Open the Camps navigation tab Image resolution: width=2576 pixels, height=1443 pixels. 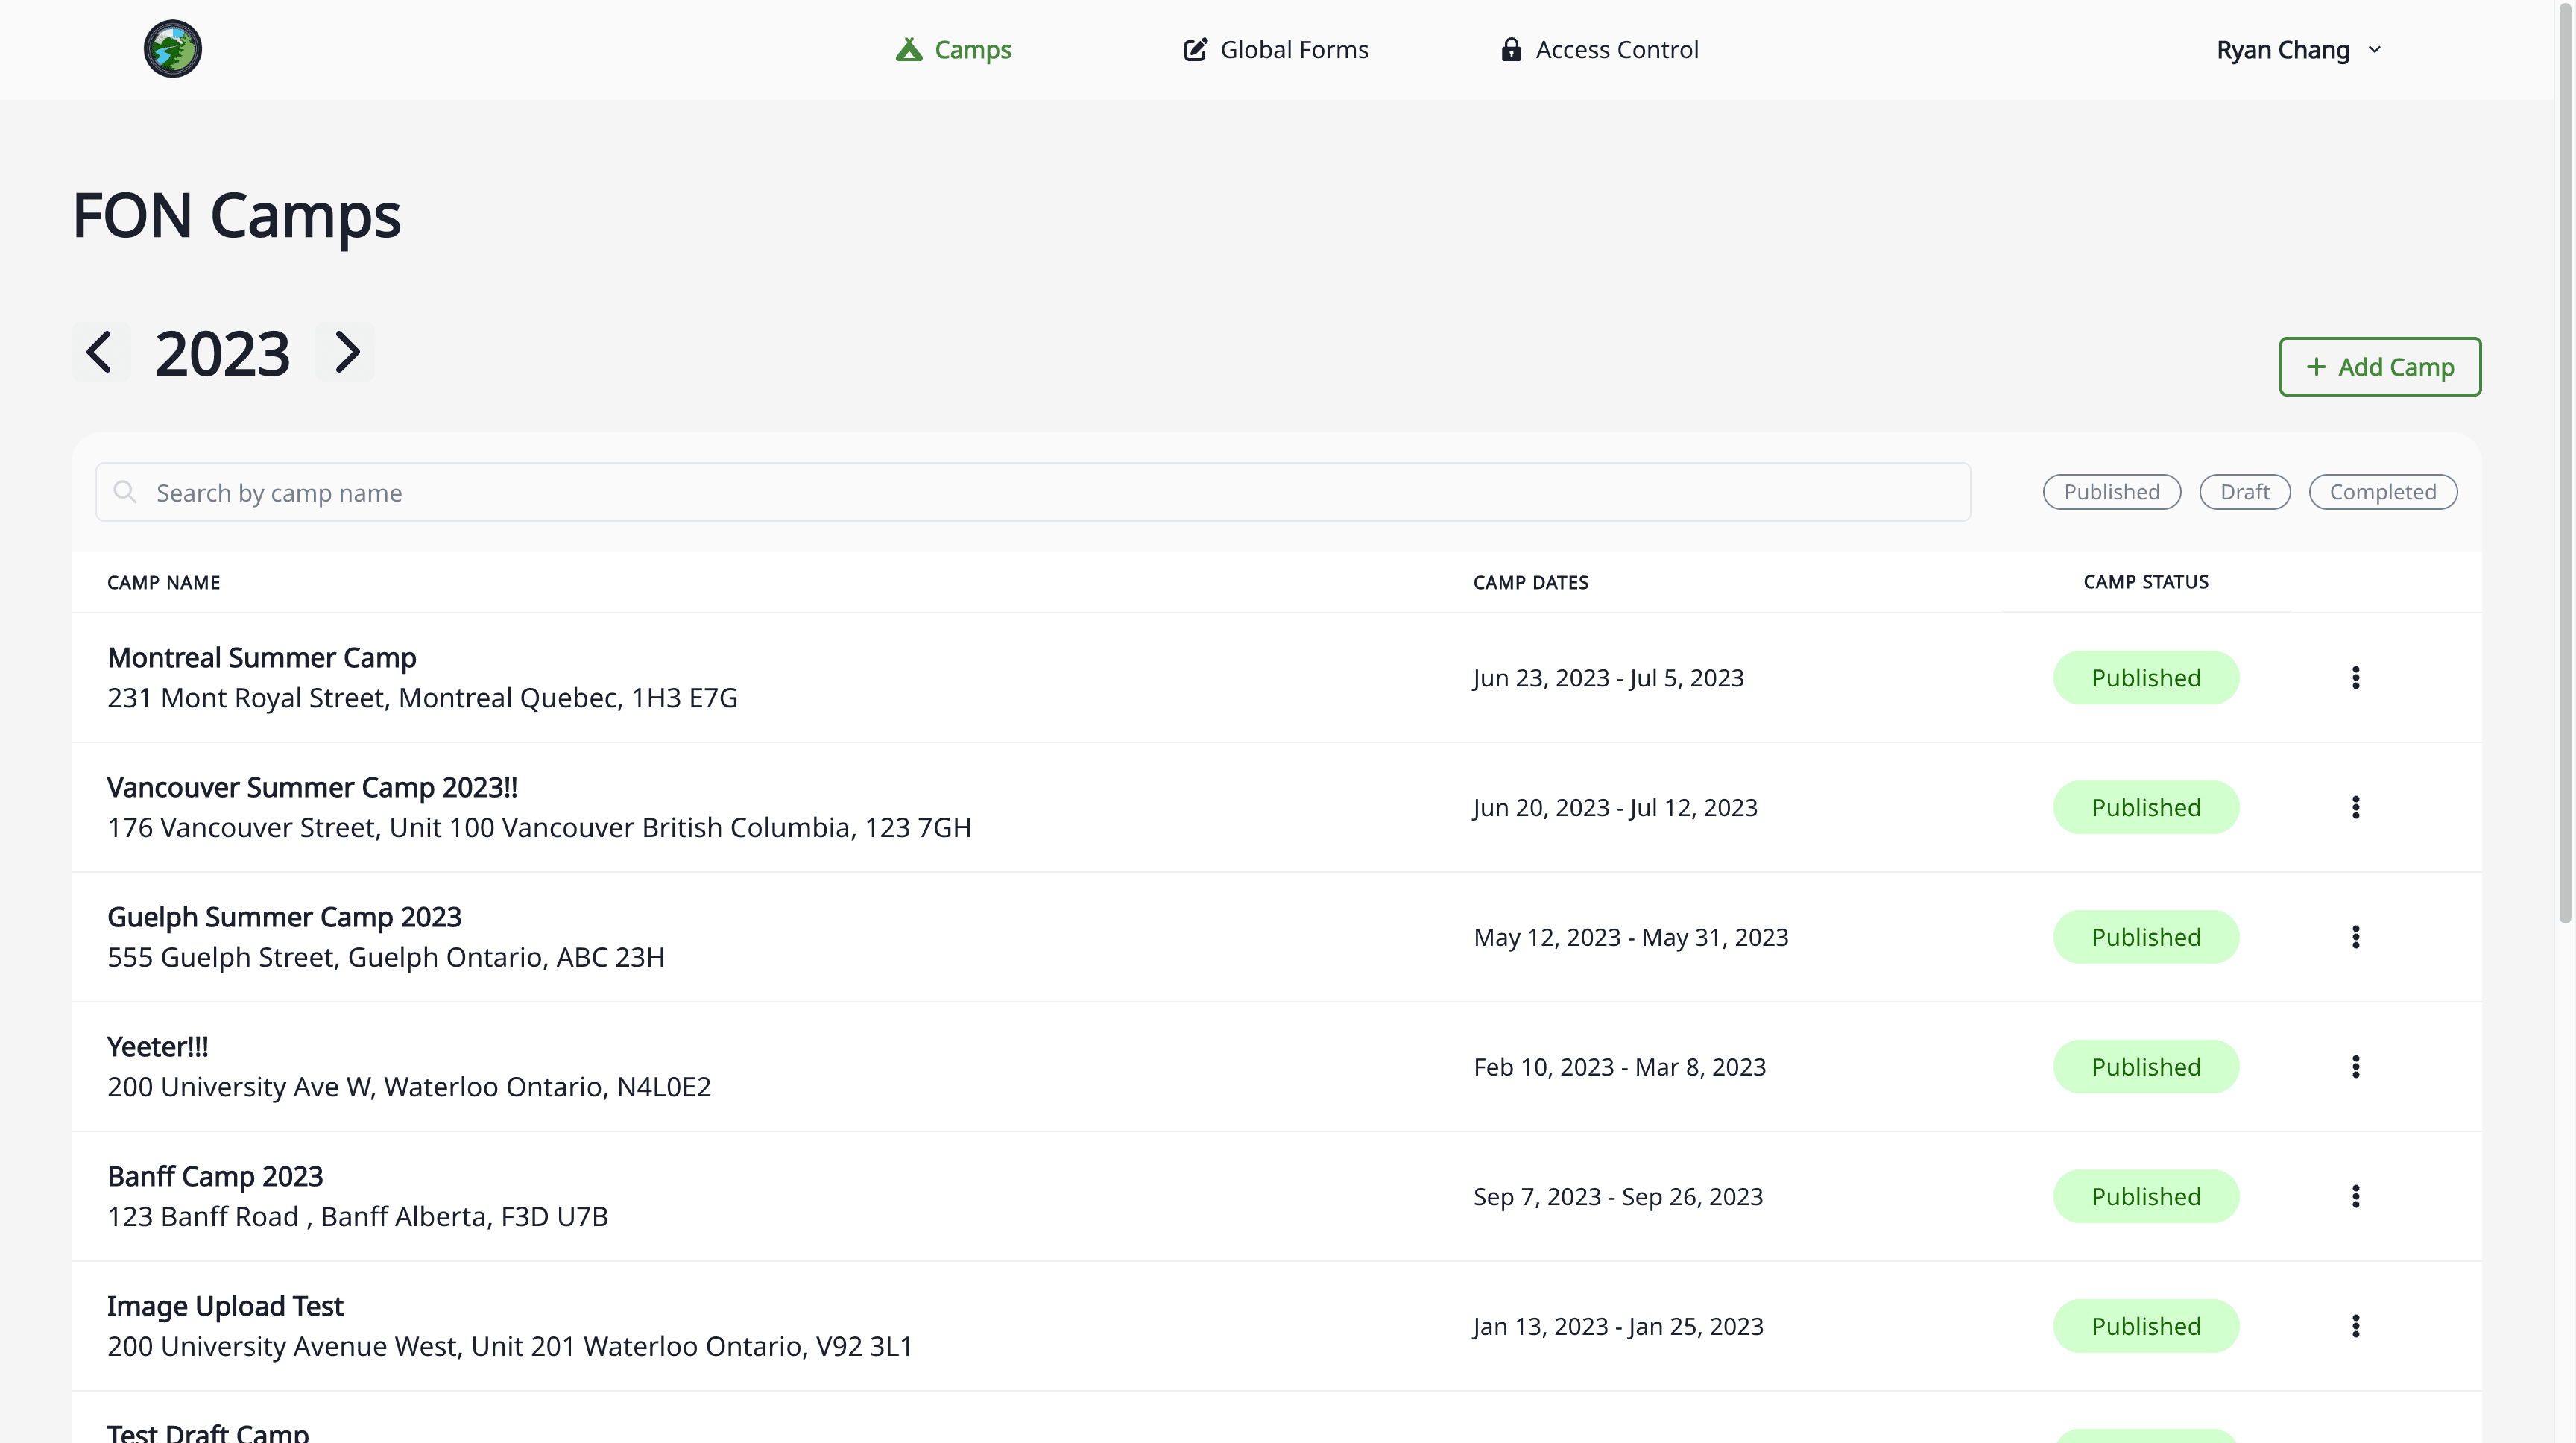click(x=953, y=50)
